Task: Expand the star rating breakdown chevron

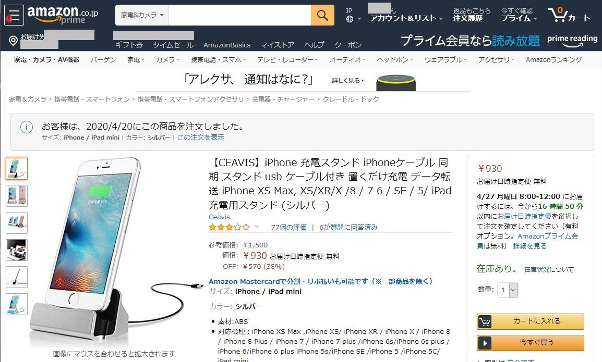Action: coord(257,227)
